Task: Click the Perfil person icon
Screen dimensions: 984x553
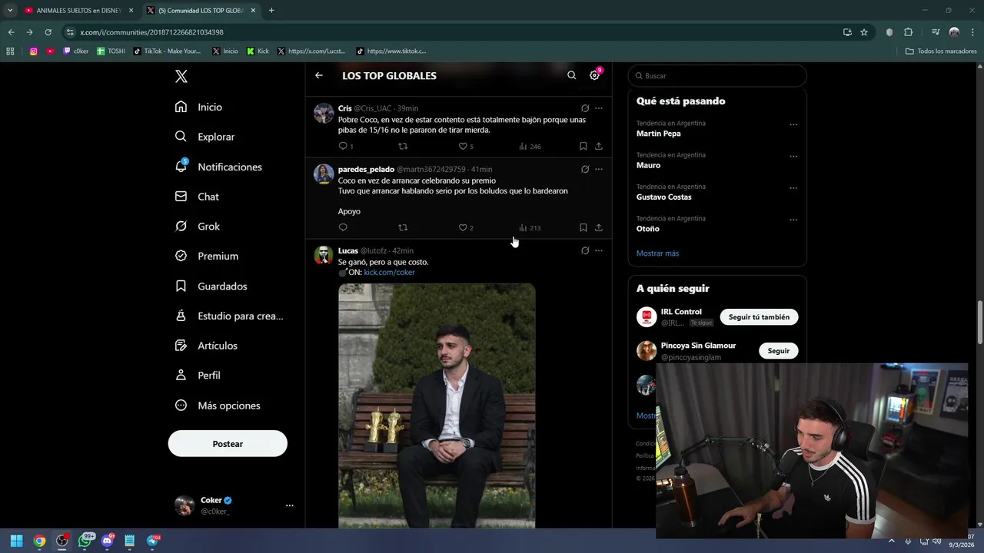Action: (181, 376)
